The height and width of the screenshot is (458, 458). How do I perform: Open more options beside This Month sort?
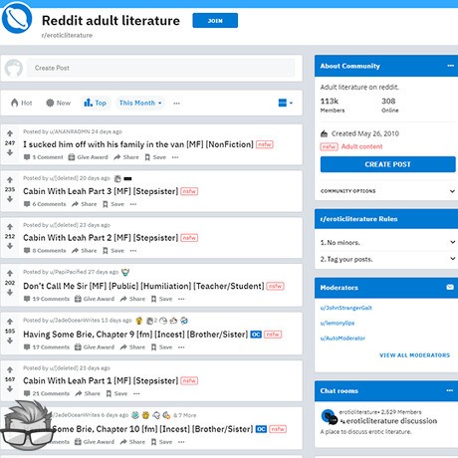point(176,104)
